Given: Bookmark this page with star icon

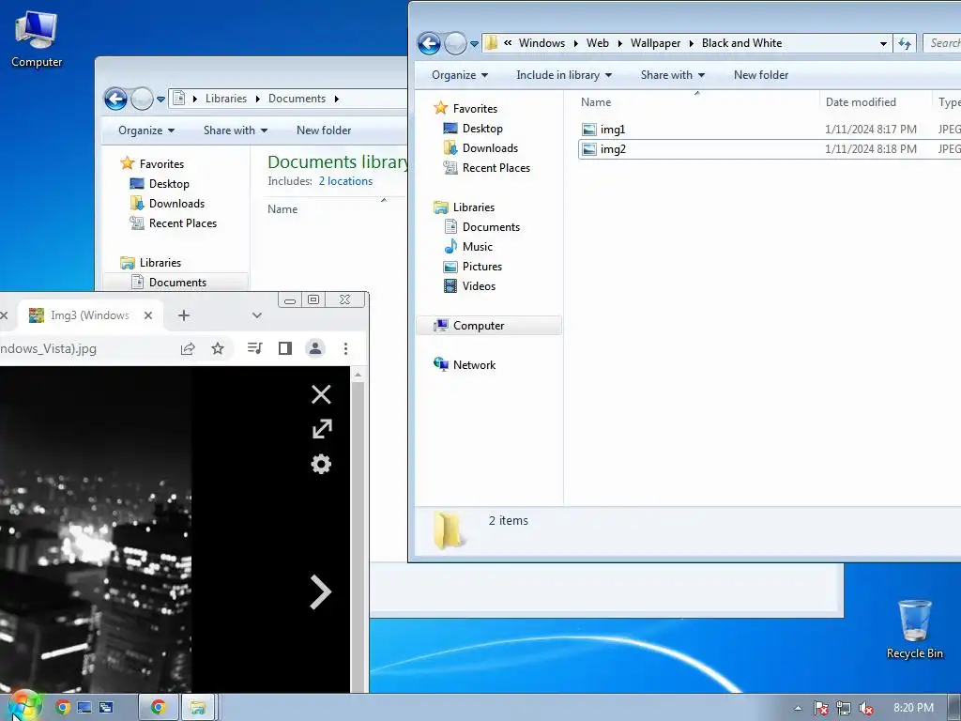Looking at the screenshot, I should click(x=218, y=349).
